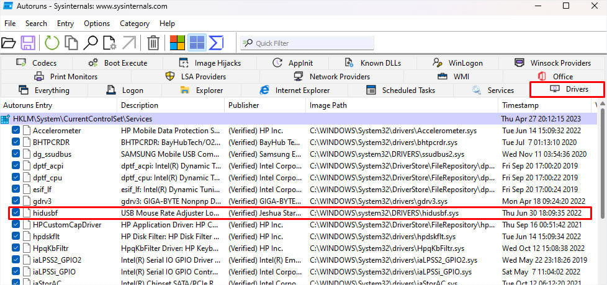Click the Save floppy disk icon
The image size is (607, 285).
click(x=29, y=43)
